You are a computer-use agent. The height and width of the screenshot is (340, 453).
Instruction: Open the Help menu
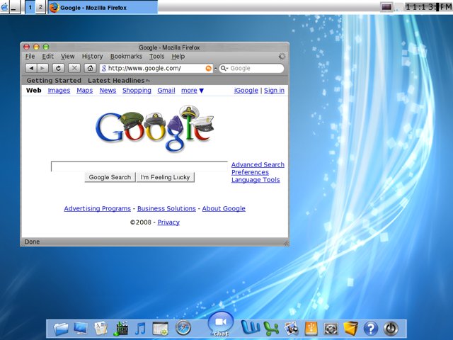(178, 57)
